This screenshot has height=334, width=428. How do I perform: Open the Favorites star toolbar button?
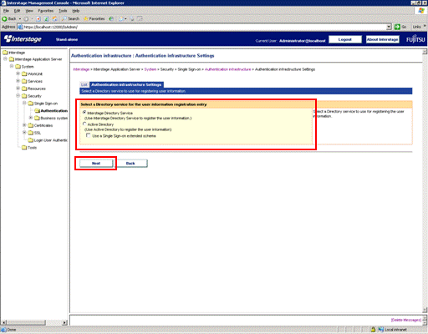coord(94,18)
